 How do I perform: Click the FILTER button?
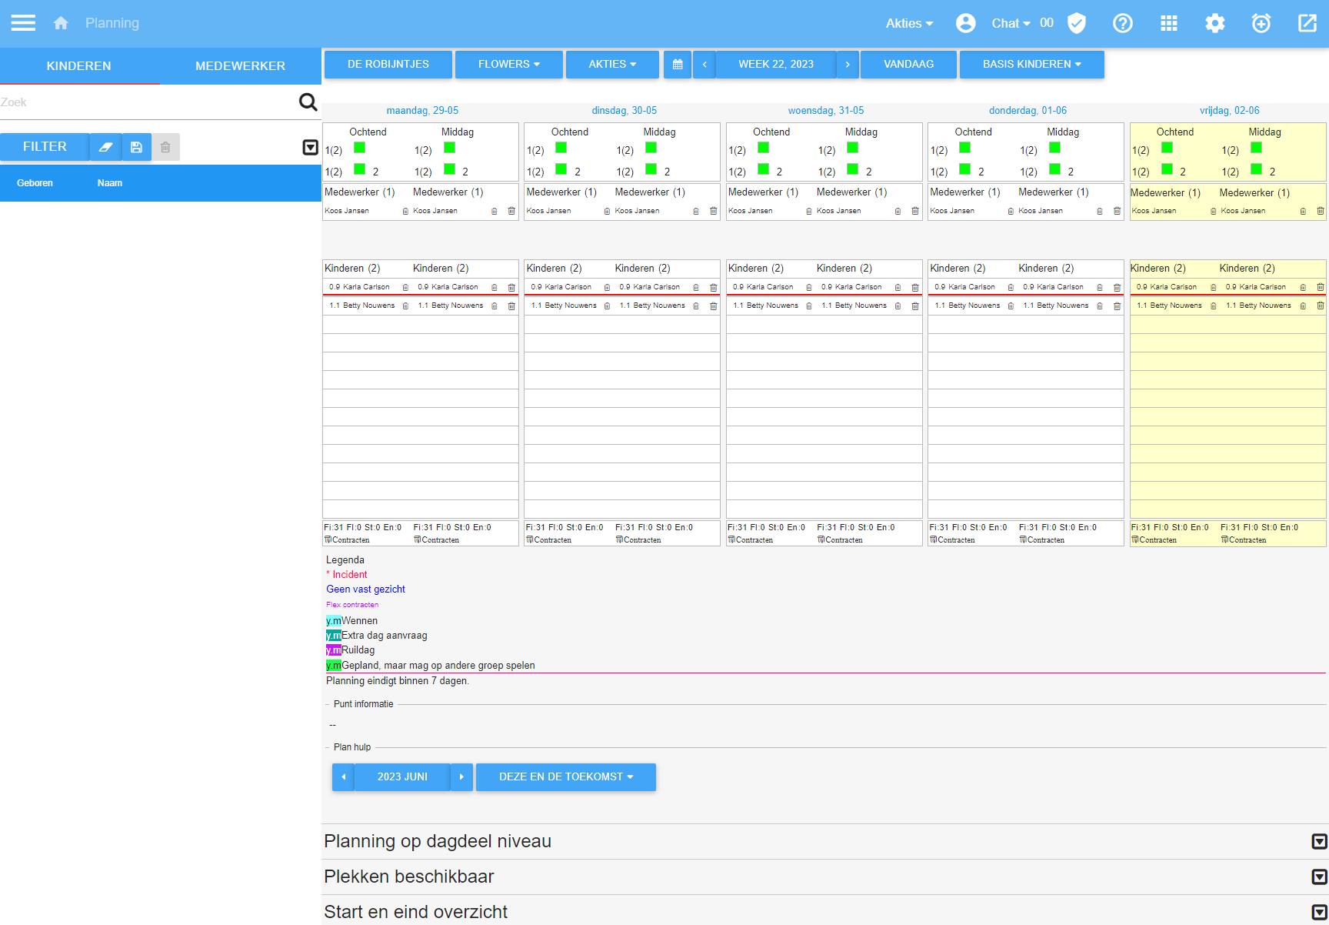click(45, 147)
